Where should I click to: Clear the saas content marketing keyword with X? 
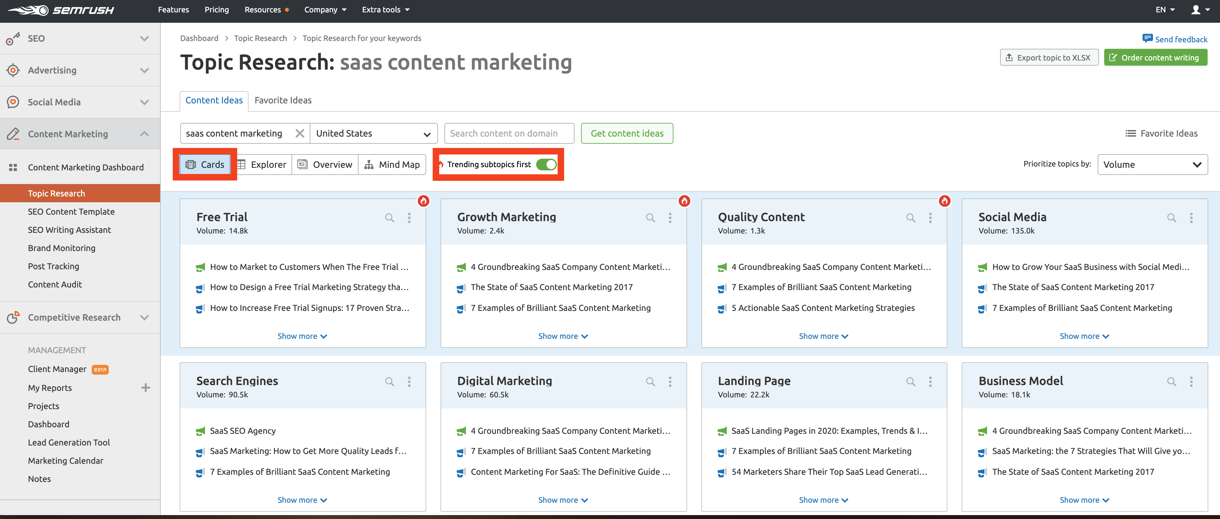click(299, 134)
